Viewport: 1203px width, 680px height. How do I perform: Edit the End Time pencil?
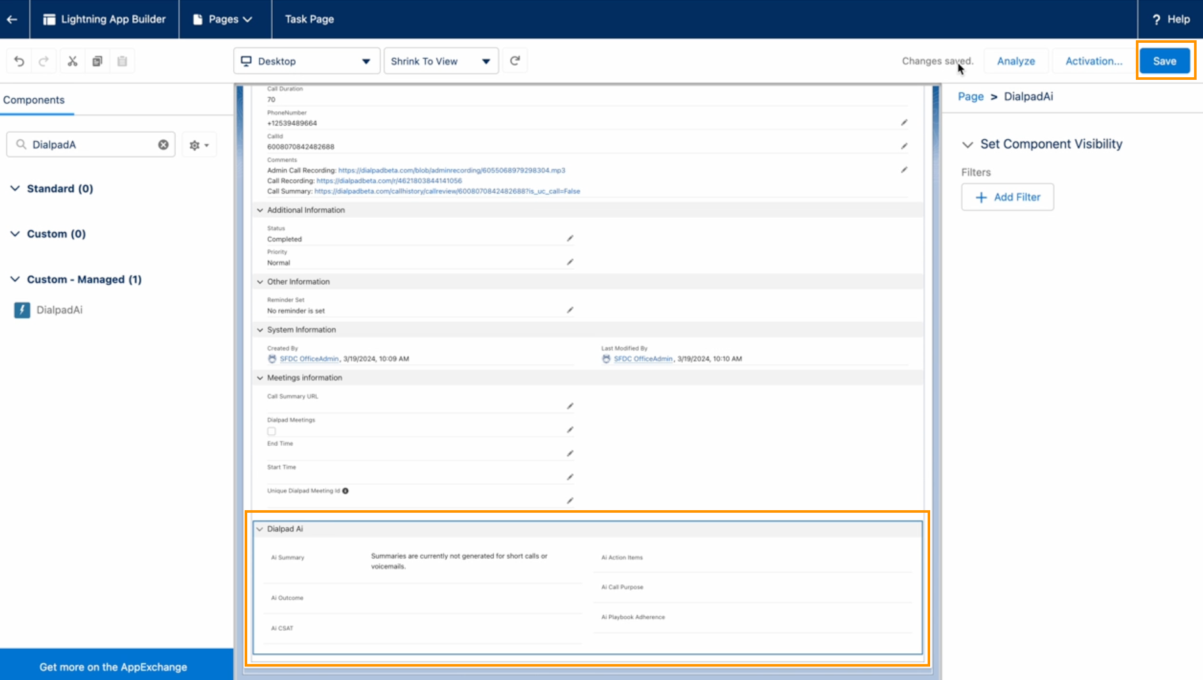[x=570, y=453]
